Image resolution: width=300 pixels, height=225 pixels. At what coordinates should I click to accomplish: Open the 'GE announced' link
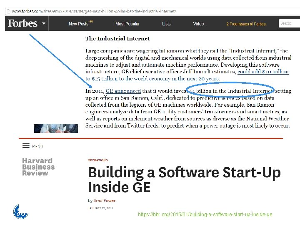(123, 91)
